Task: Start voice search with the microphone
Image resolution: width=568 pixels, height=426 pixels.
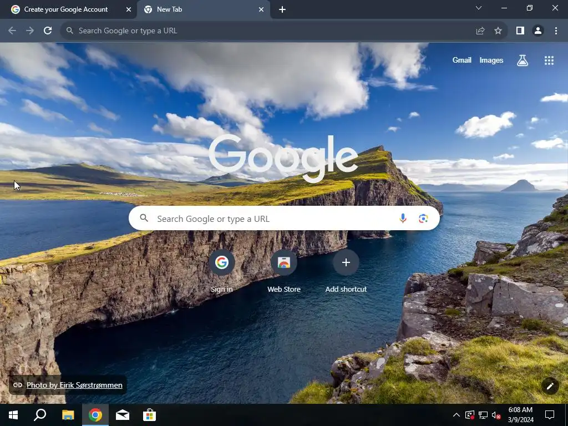Action: pos(403,218)
